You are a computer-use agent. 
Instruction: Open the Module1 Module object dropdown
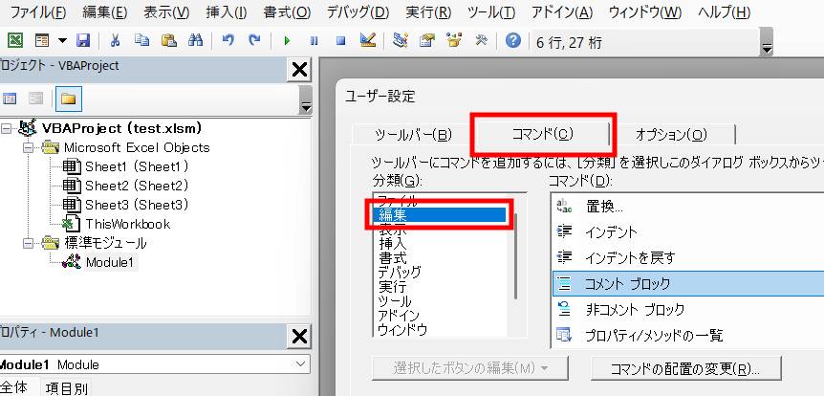[x=300, y=363]
